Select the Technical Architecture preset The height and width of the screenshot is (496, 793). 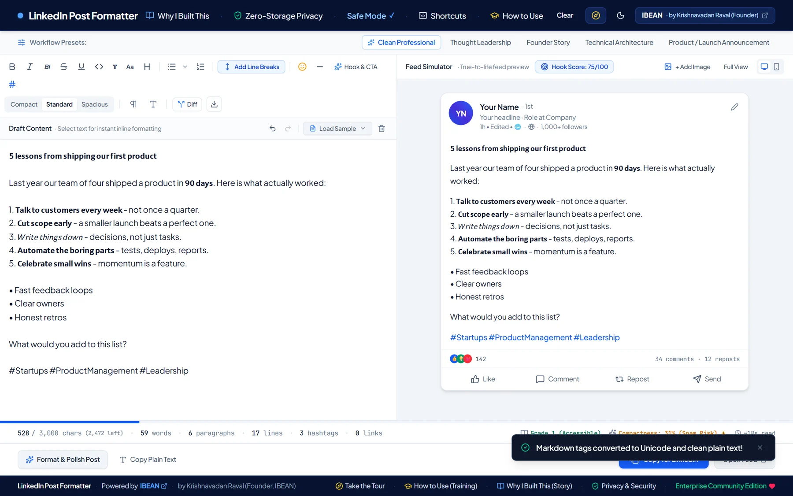[619, 42]
